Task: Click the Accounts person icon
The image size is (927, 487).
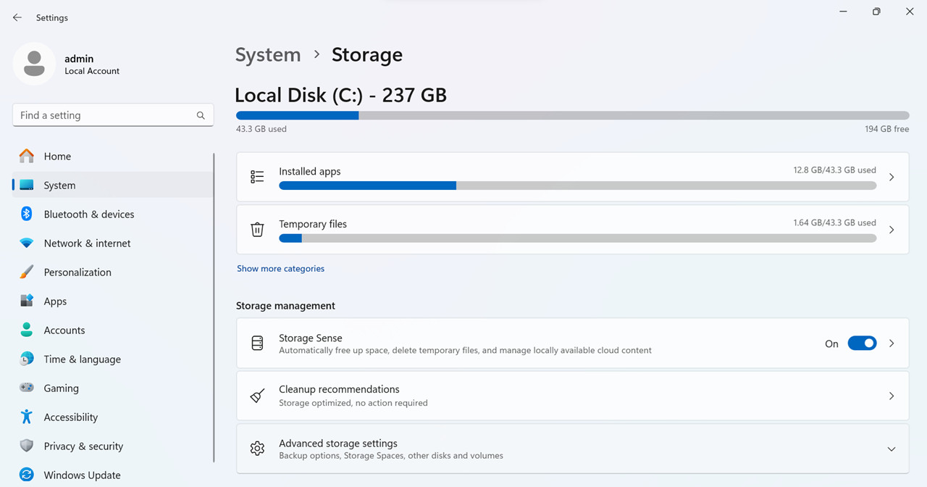Action: pos(27,330)
